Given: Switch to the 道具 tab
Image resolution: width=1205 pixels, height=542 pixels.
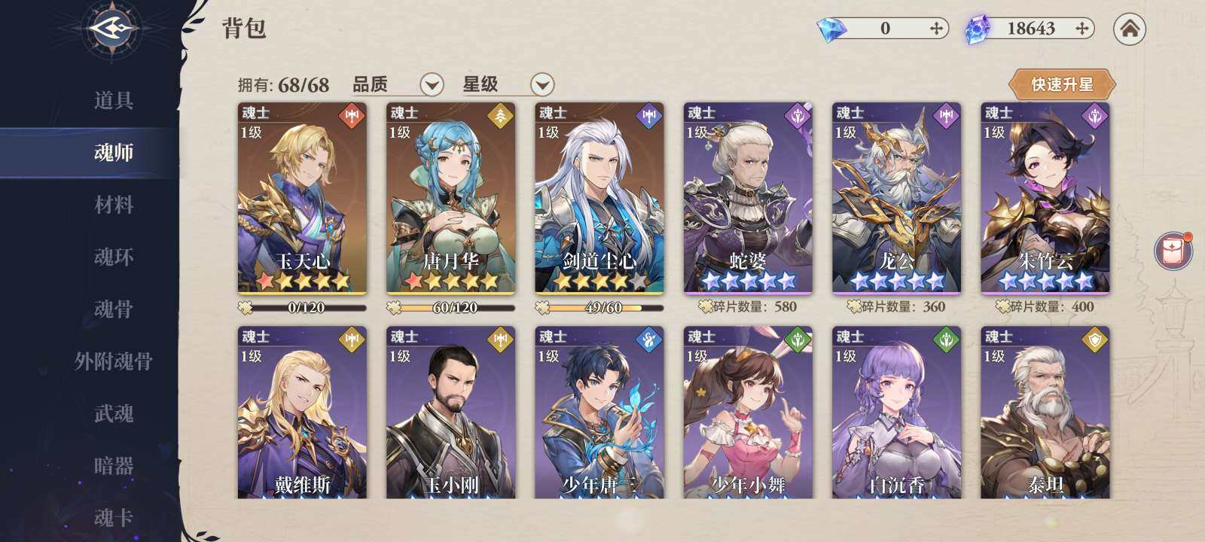Looking at the screenshot, I should (114, 100).
